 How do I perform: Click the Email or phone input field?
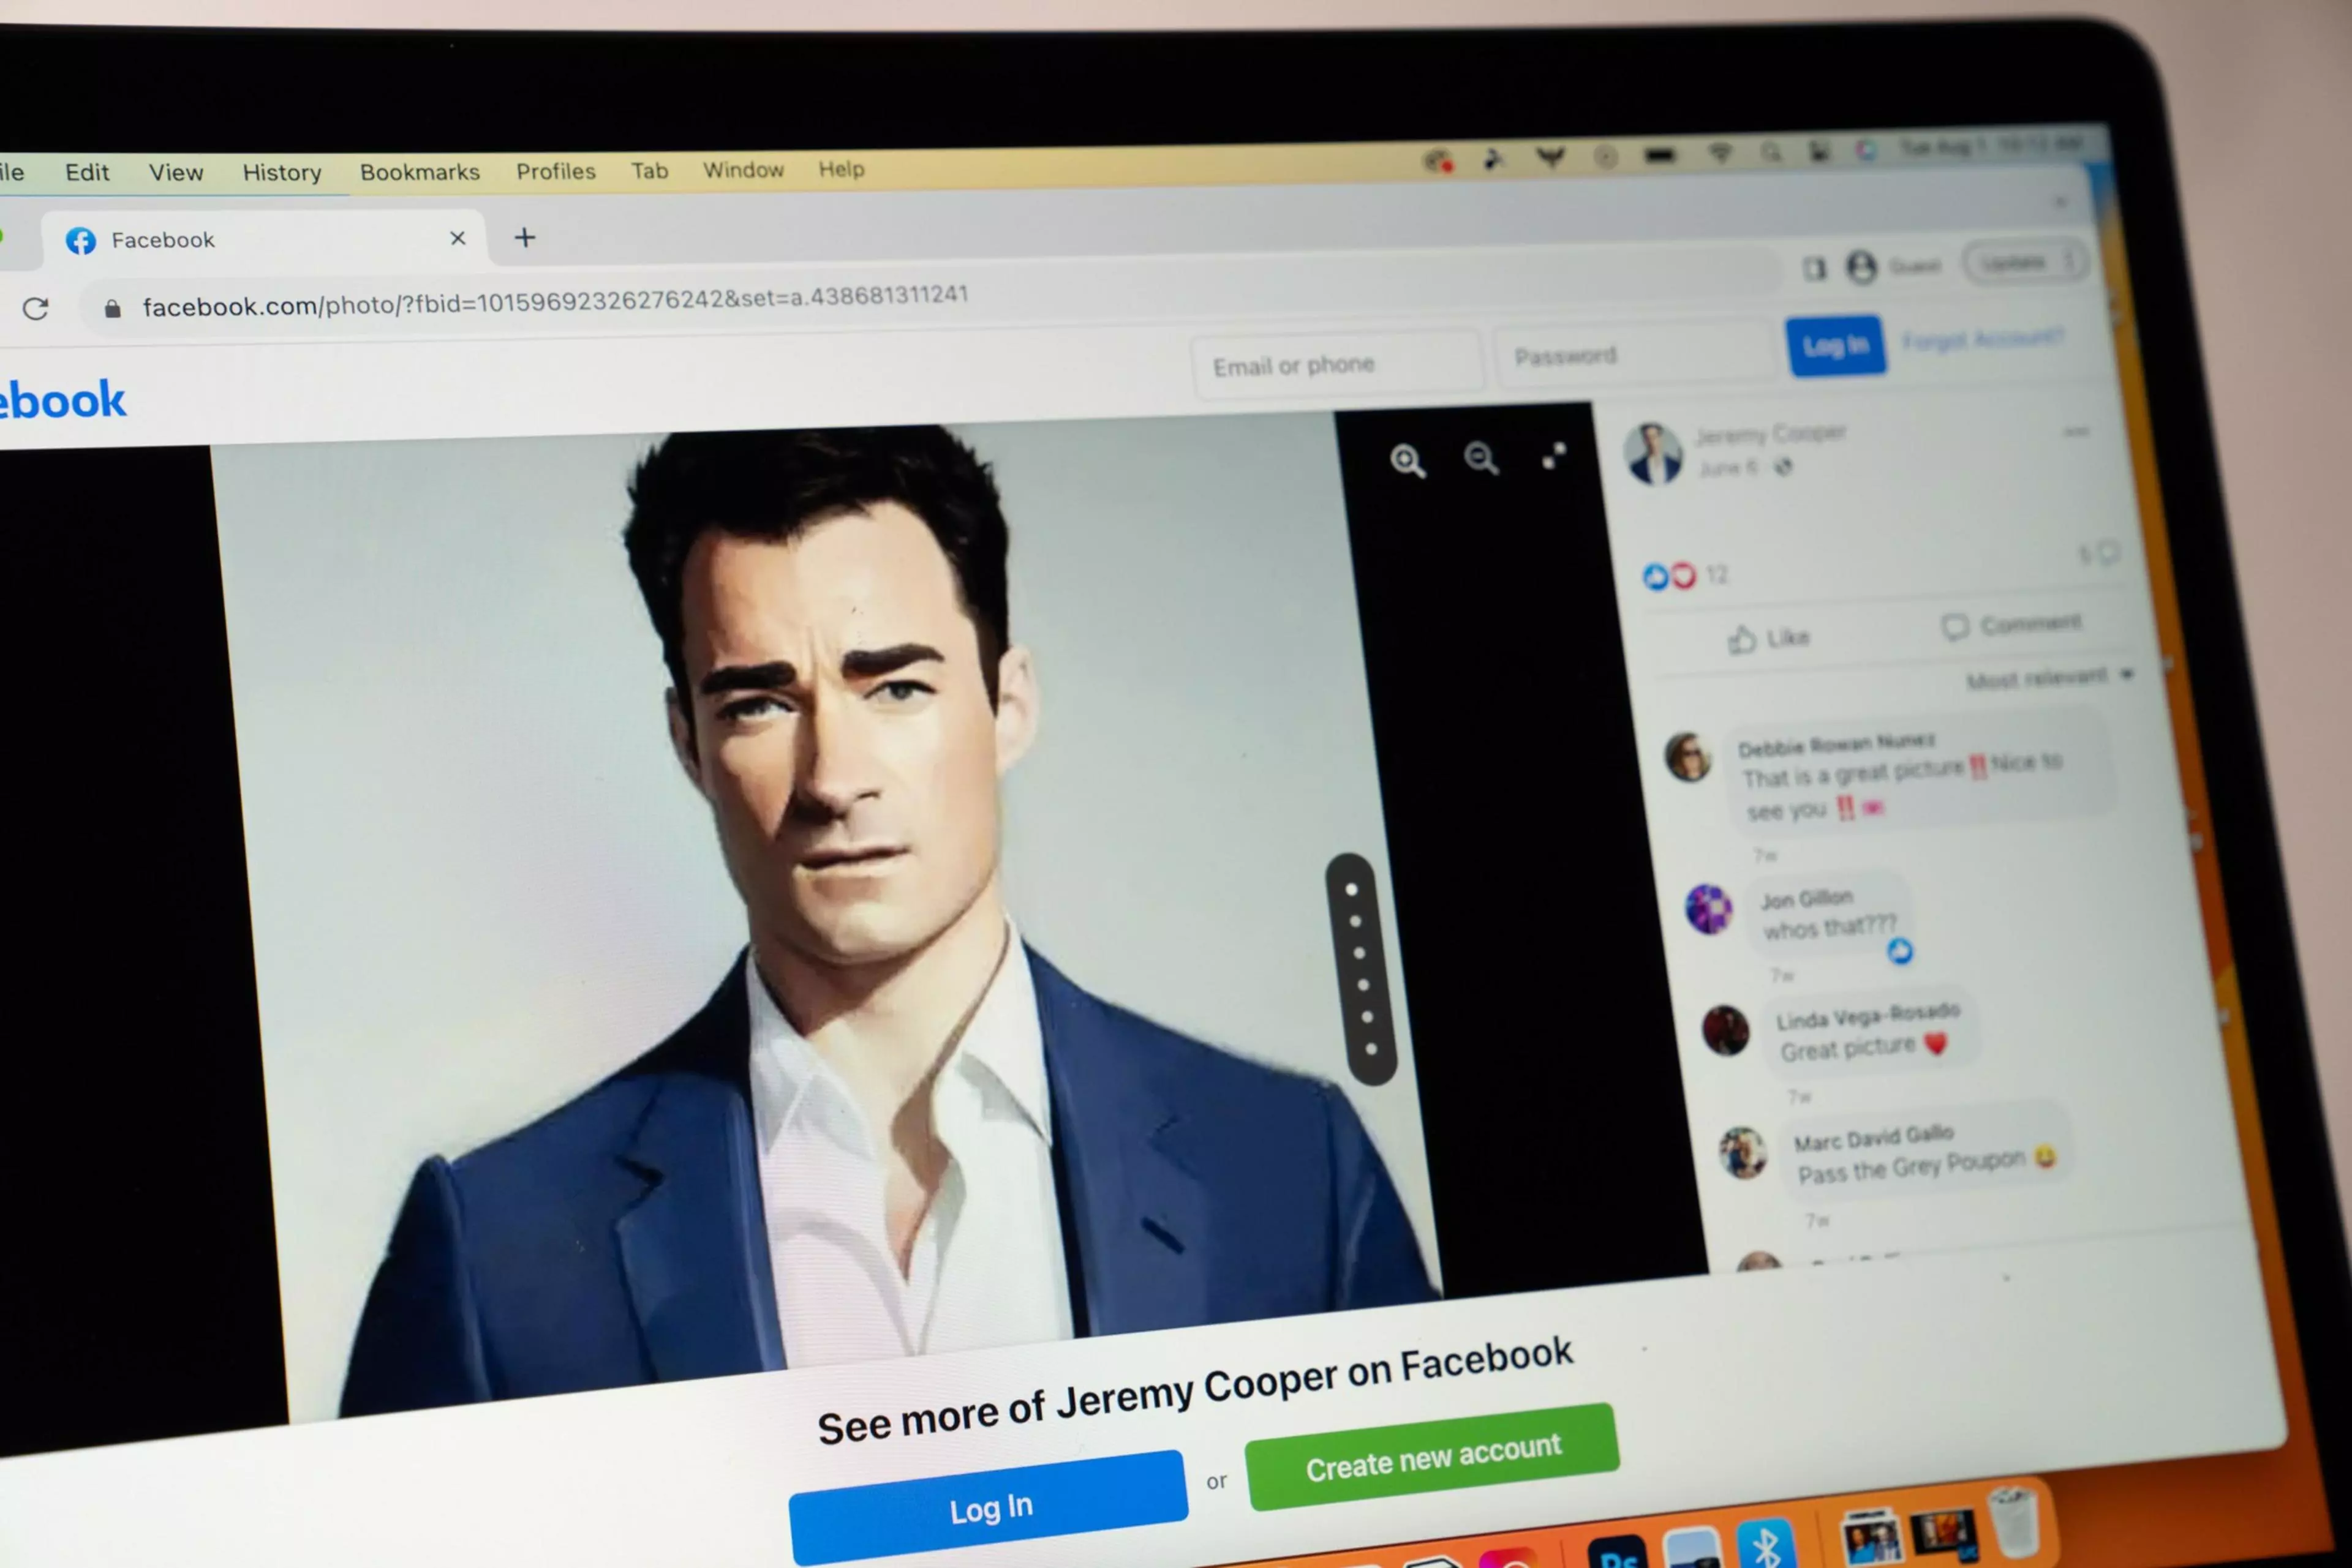tap(1335, 366)
